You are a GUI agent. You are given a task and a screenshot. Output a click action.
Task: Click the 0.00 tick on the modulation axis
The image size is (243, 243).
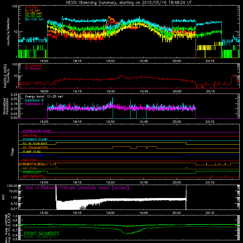[14, 118]
